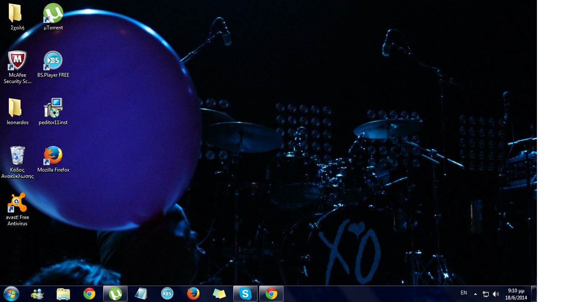The height and width of the screenshot is (302, 568).
Task: Launch avast! Free Antivirus shortcut
Action: [17, 210]
